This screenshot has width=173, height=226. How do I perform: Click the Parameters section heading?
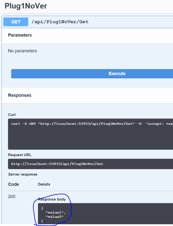pos(20,35)
